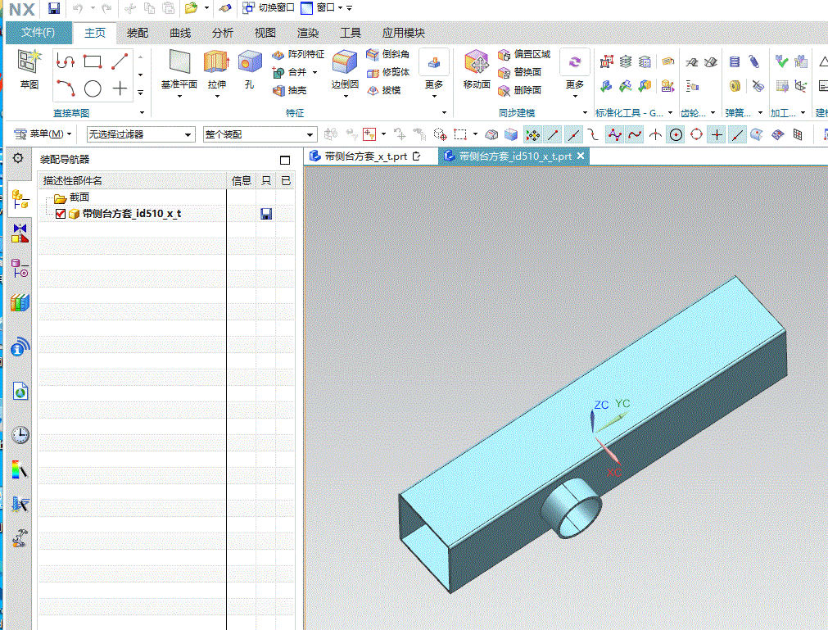Expand the 直接草图 group options arrow

pos(142,112)
